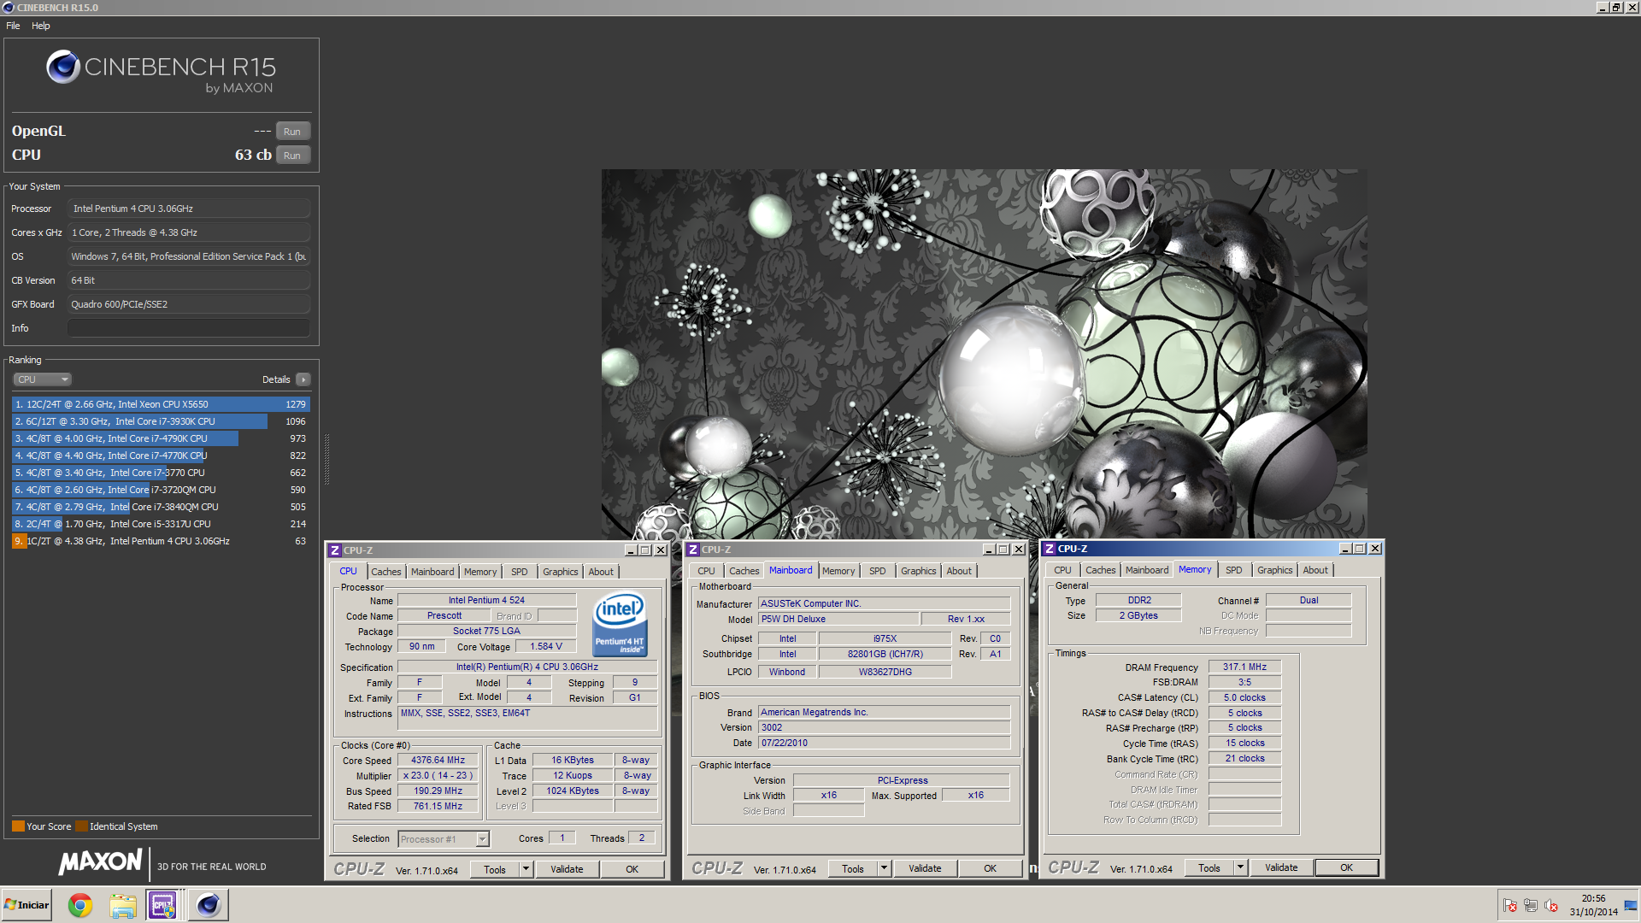The width and height of the screenshot is (1641, 923).
Task: Click Tools button in Mainboard CPU-Z window
Action: (x=853, y=868)
